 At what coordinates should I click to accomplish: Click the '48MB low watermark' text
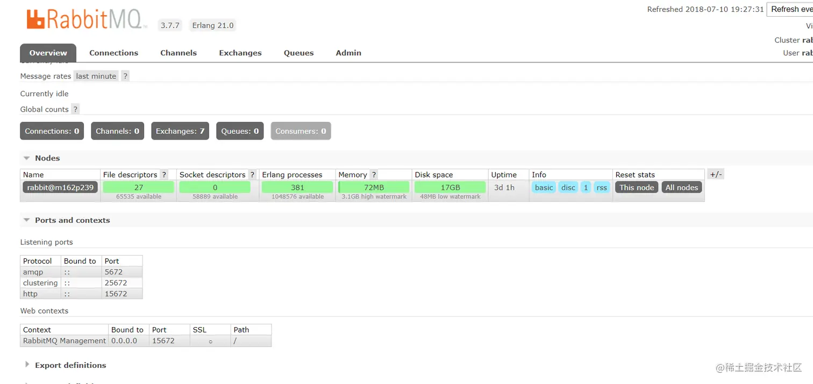(450, 197)
